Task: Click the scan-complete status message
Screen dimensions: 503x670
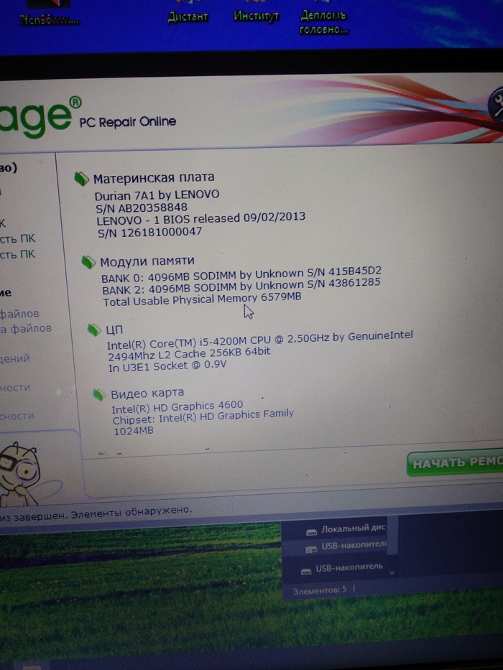Action: tap(96, 513)
